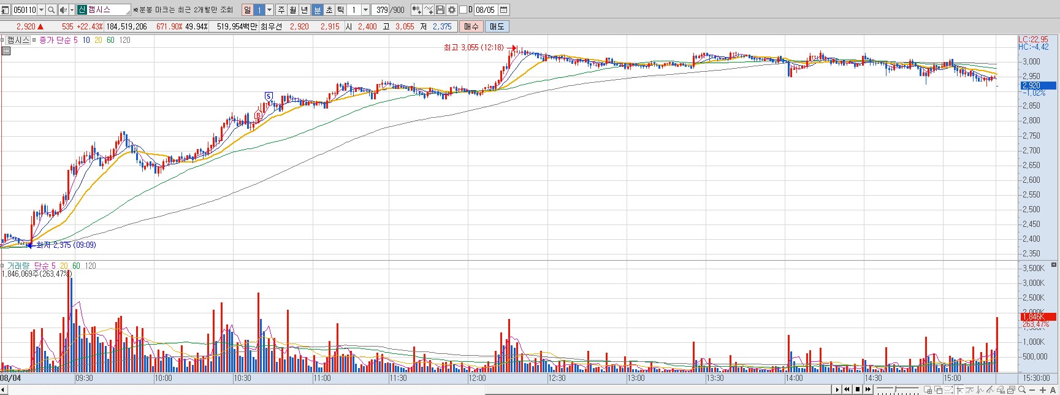Click the stop playback button
Viewport: 1060px width, 395px height.
coord(858,389)
